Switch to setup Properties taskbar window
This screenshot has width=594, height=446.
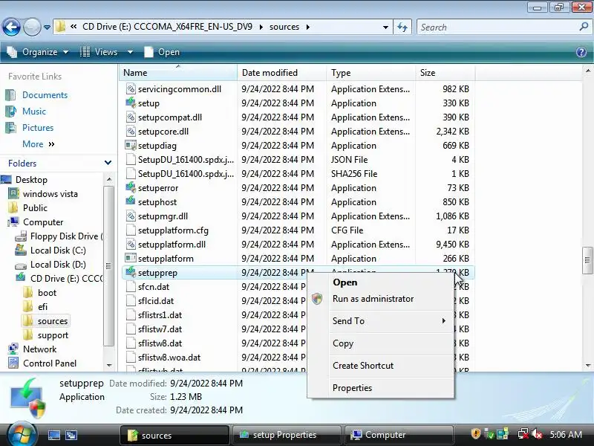click(286, 435)
